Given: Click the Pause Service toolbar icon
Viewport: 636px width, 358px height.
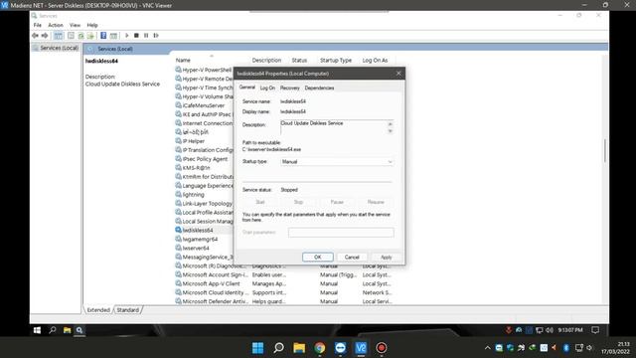Looking at the screenshot, I should click(x=146, y=36).
